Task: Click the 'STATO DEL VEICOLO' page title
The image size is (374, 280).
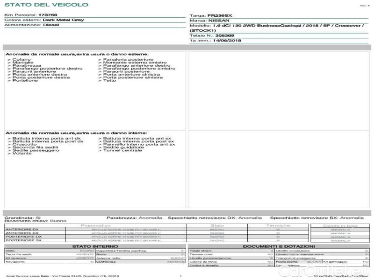Action: [x=46, y=5]
